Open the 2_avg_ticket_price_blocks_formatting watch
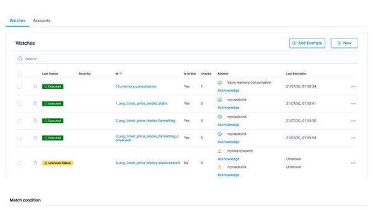 click(x=145, y=121)
